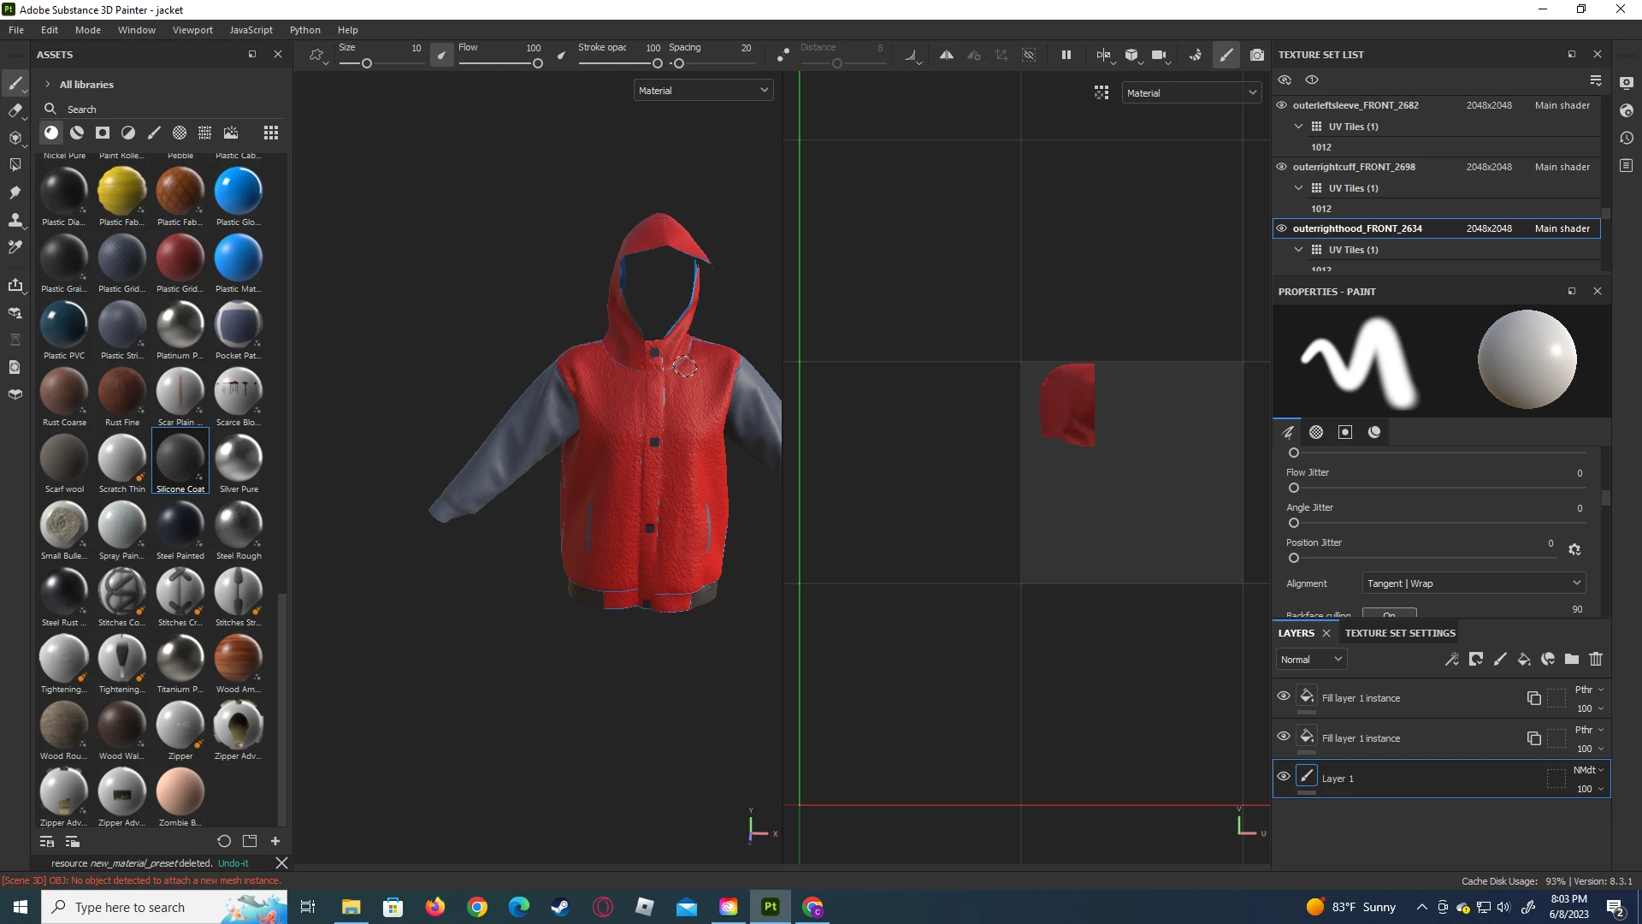The width and height of the screenshot is (1642, 924).
Task: Add a fill layer via bucket icon
Action: pos(1524,660)
